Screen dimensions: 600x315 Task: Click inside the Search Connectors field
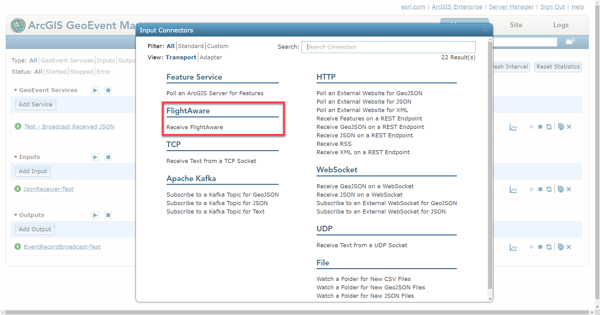388,47
